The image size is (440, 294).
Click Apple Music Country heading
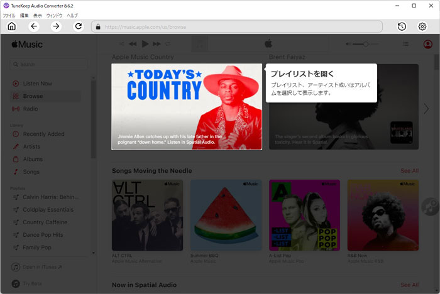(143, 57)
